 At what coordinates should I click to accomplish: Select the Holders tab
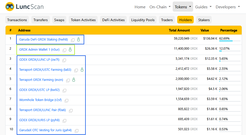click(185, 20)
